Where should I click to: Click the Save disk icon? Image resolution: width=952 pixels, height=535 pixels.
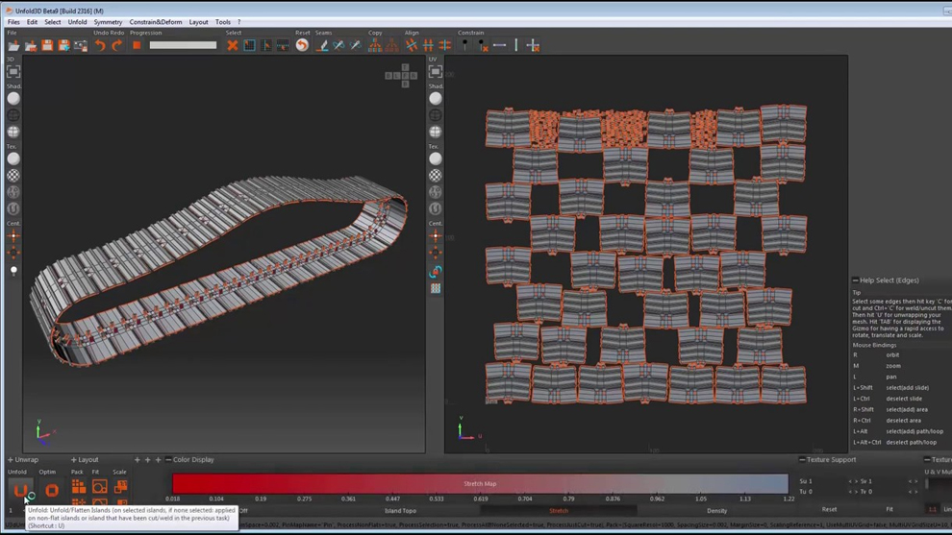47,45
